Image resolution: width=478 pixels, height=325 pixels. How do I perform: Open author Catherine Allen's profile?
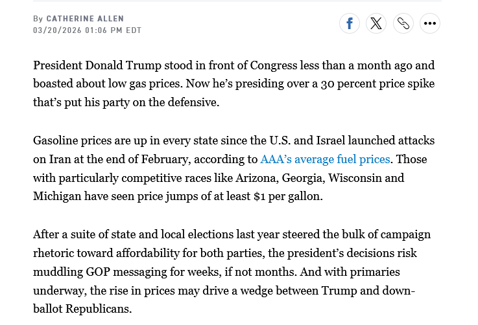(x=85, y=19)
